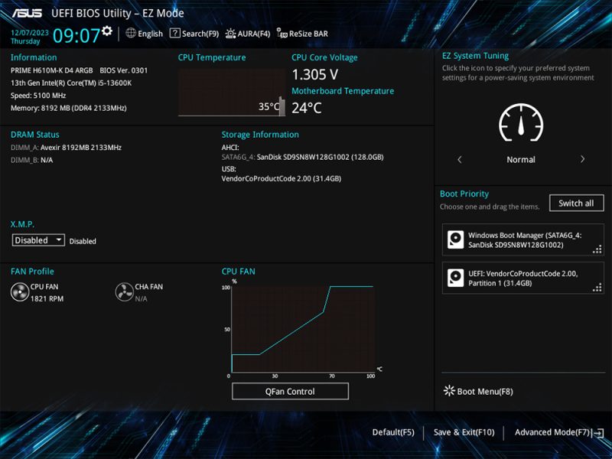Click the CPU temperature 35°C graph bar
The image size is (612, 459).
coord(282,106)
